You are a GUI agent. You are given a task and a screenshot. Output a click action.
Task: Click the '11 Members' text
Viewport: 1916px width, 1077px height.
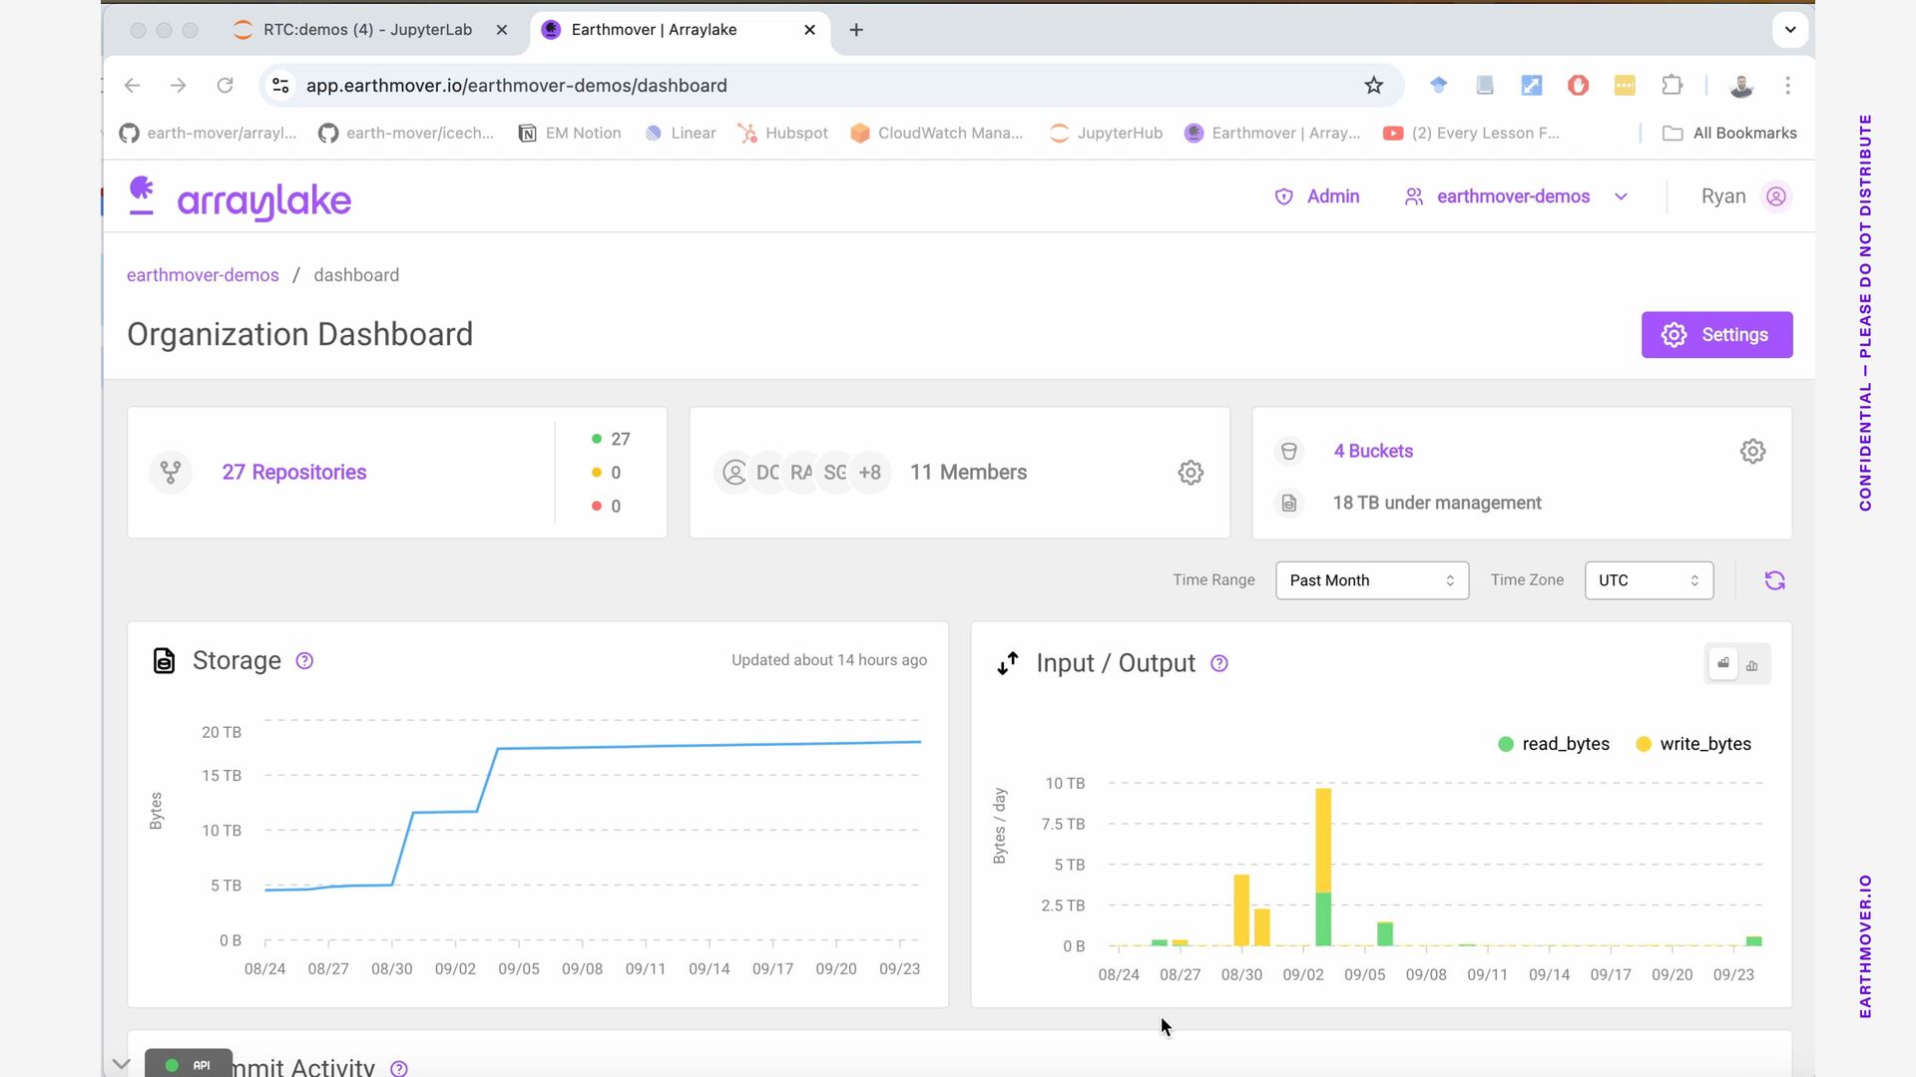pos(968,473)
